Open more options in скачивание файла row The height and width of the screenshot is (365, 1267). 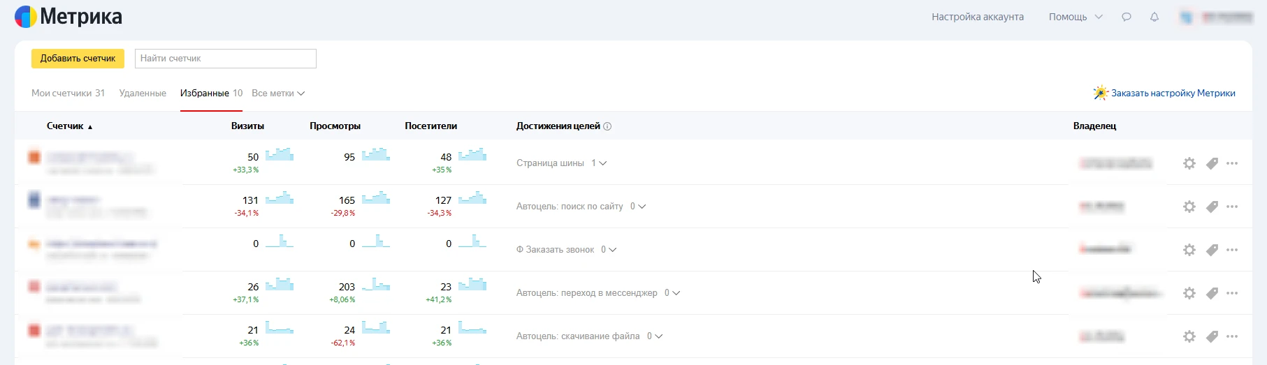(1232, 336)
